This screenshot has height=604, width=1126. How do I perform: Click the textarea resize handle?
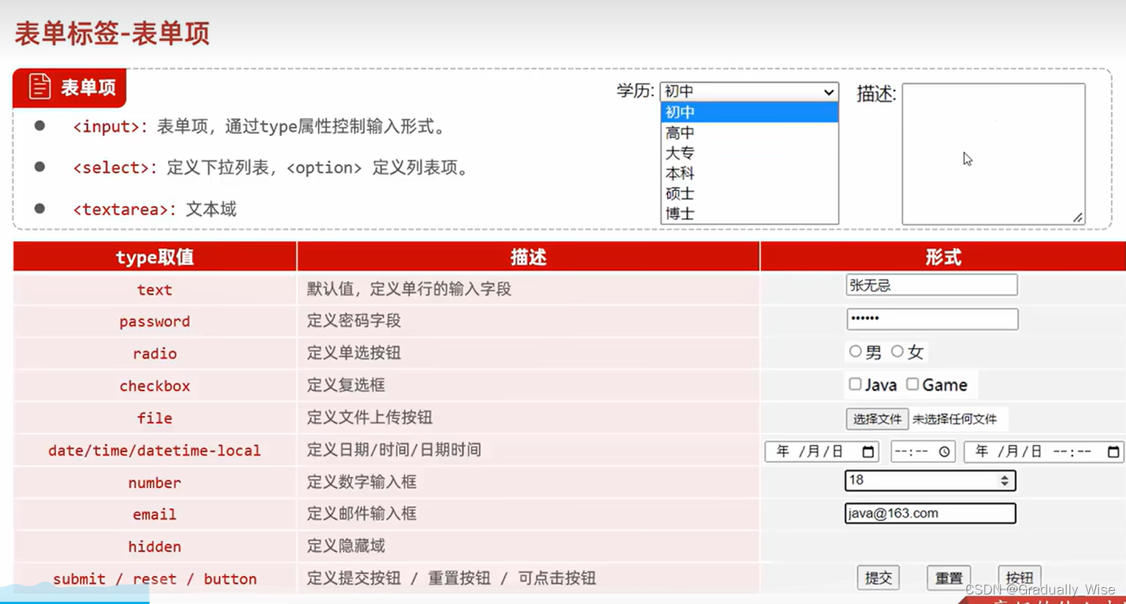click(x=1078, y=217)
